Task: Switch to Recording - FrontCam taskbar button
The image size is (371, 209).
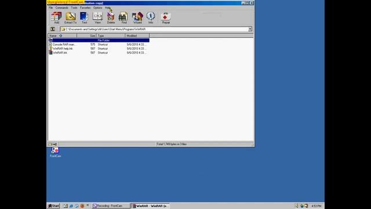Action: point(111,206)
